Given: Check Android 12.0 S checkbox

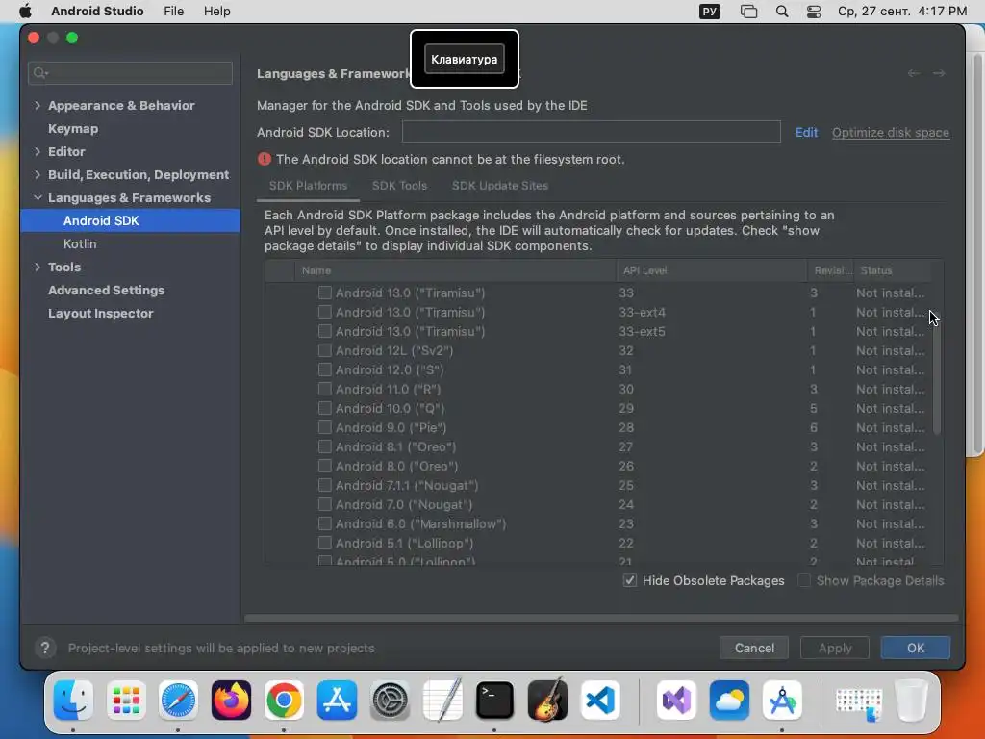Looking at the screenshot, I should [325, 369].
